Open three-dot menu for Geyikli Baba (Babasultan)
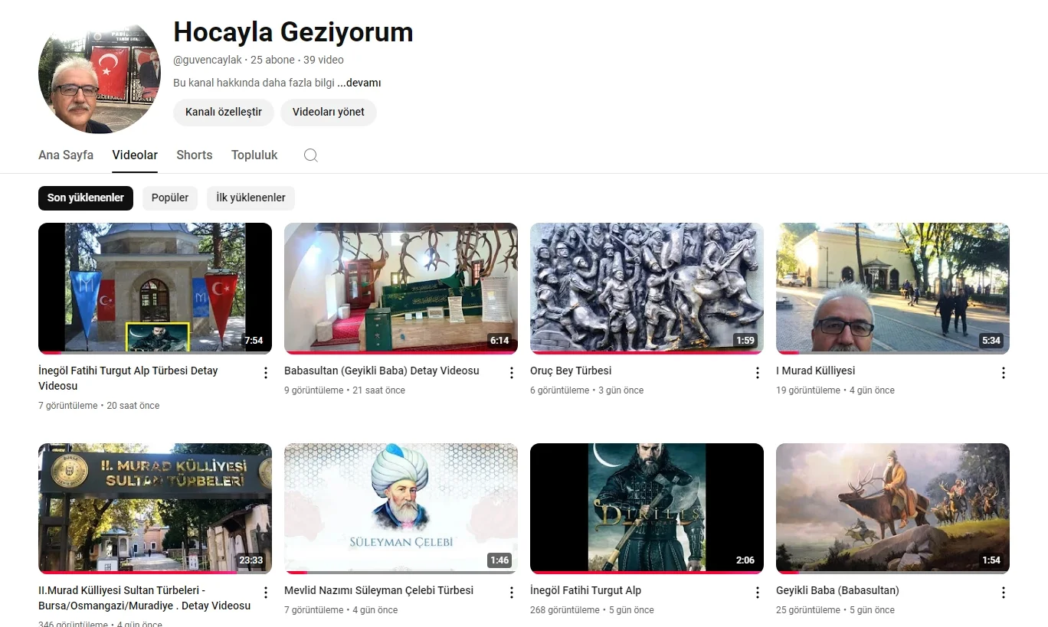The width and height of the screenshot is (1048, 627). tap(1004, 593)
